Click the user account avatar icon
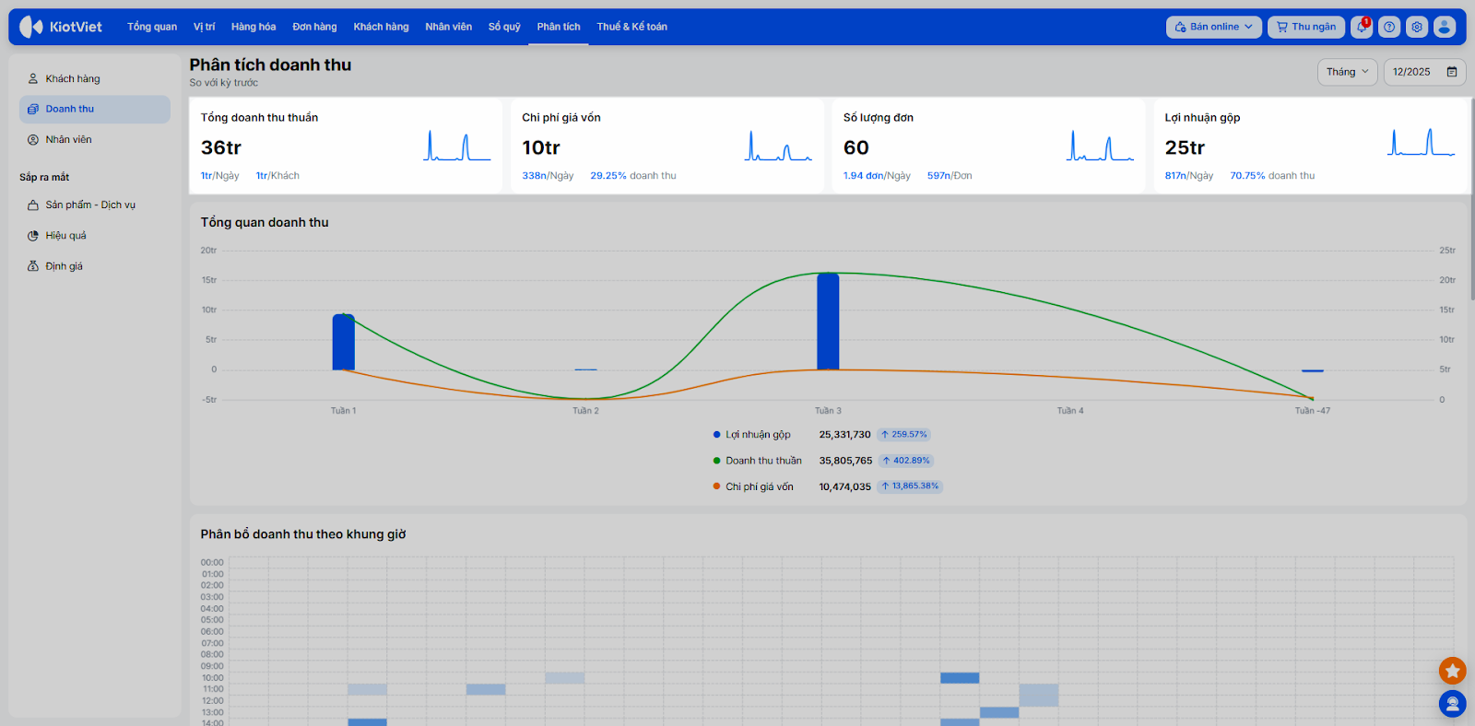The width and height of the screenshot is (1475, 726). click(1445, 27)
